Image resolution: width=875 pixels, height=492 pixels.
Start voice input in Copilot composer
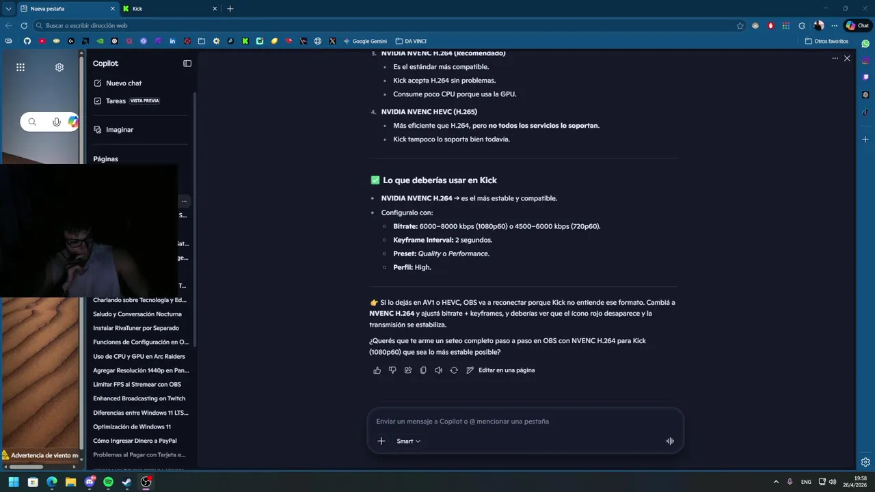(x=670, y=441)
